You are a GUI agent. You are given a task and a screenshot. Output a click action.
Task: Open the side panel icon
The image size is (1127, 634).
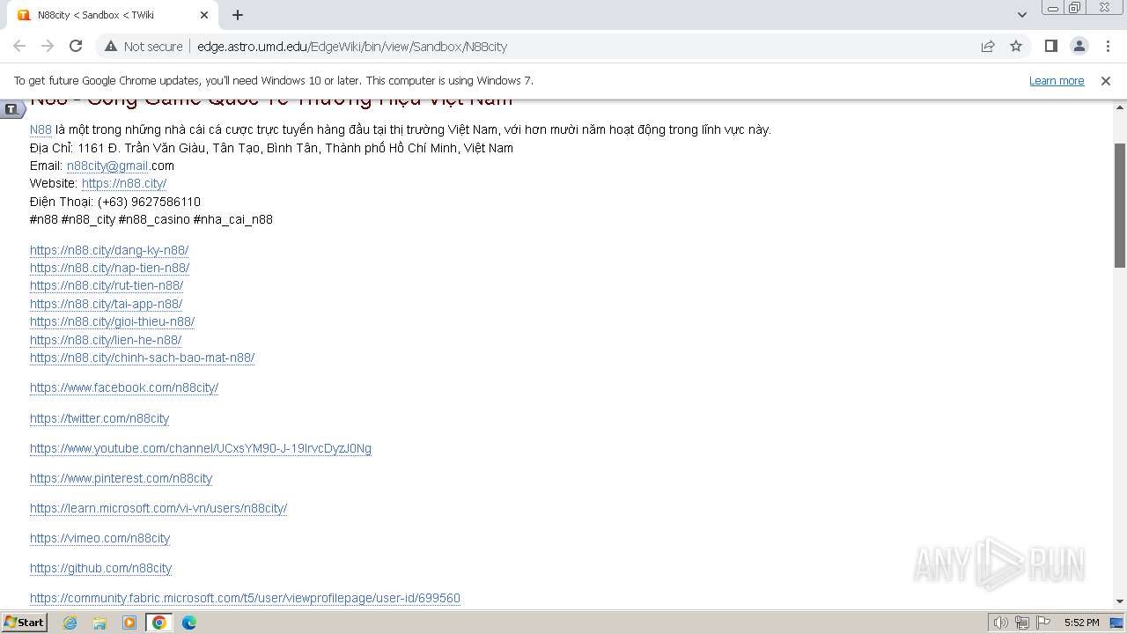coord(1050,46)
